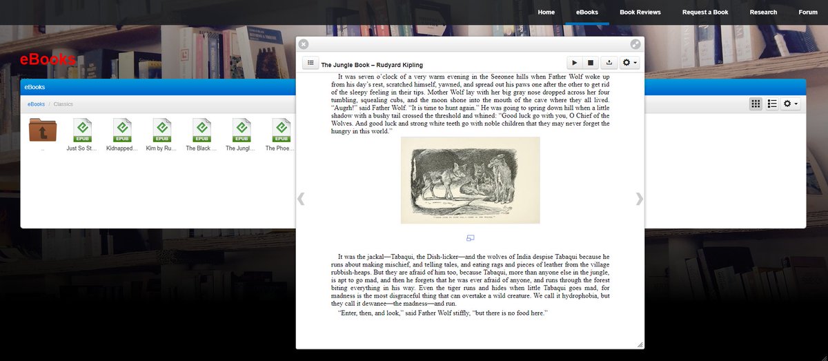828x361 pixels.
Task: Open Book Reviews page
Action: pyautogui.click(x=640, y=12)
